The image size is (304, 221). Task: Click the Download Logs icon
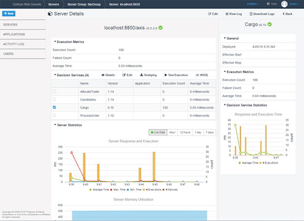coord(251,14)
